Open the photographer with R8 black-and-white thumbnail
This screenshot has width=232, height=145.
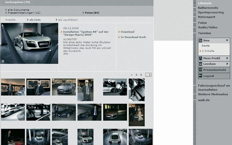115,87
